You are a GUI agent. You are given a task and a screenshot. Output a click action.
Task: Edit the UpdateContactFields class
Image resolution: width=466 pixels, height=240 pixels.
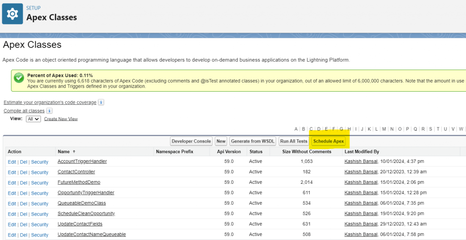pos(12,224)
